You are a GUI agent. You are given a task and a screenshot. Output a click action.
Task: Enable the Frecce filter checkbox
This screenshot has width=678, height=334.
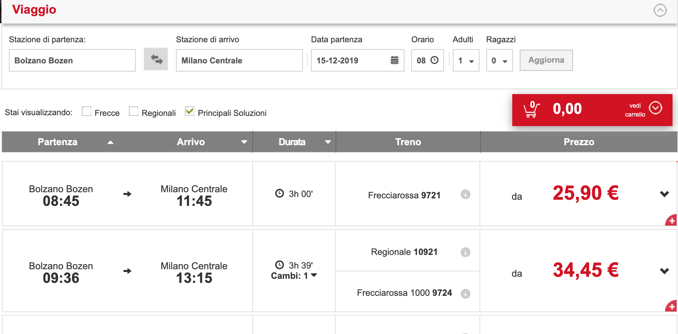87,111
